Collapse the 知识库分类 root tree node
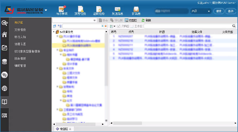 (54, 32)
